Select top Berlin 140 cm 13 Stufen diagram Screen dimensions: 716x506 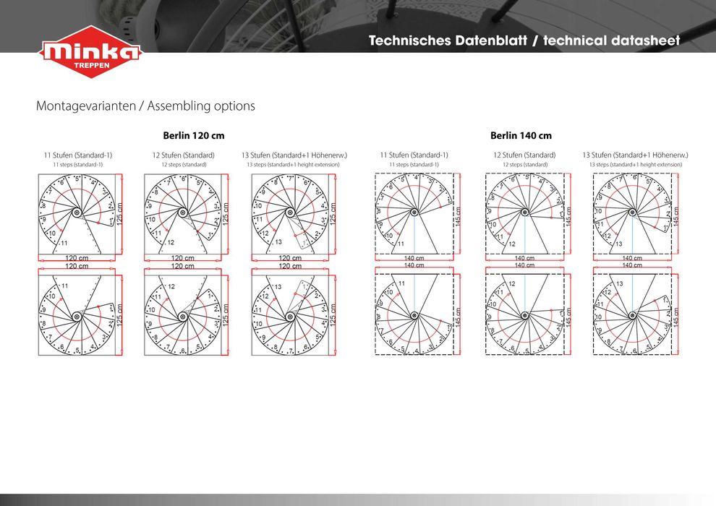pyautogui.click(x=636, y=217)
